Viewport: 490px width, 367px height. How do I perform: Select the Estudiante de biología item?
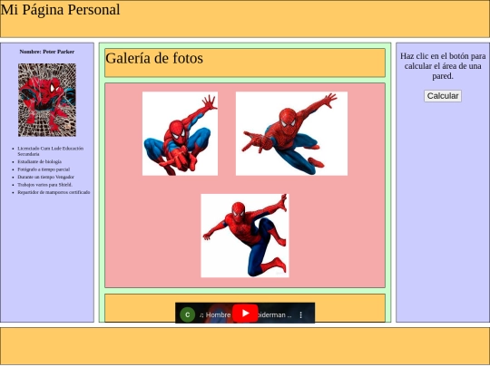[39, 161]
